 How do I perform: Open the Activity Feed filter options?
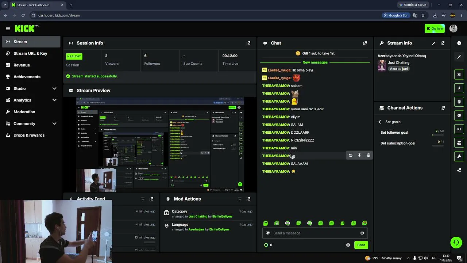pos(143,199)
